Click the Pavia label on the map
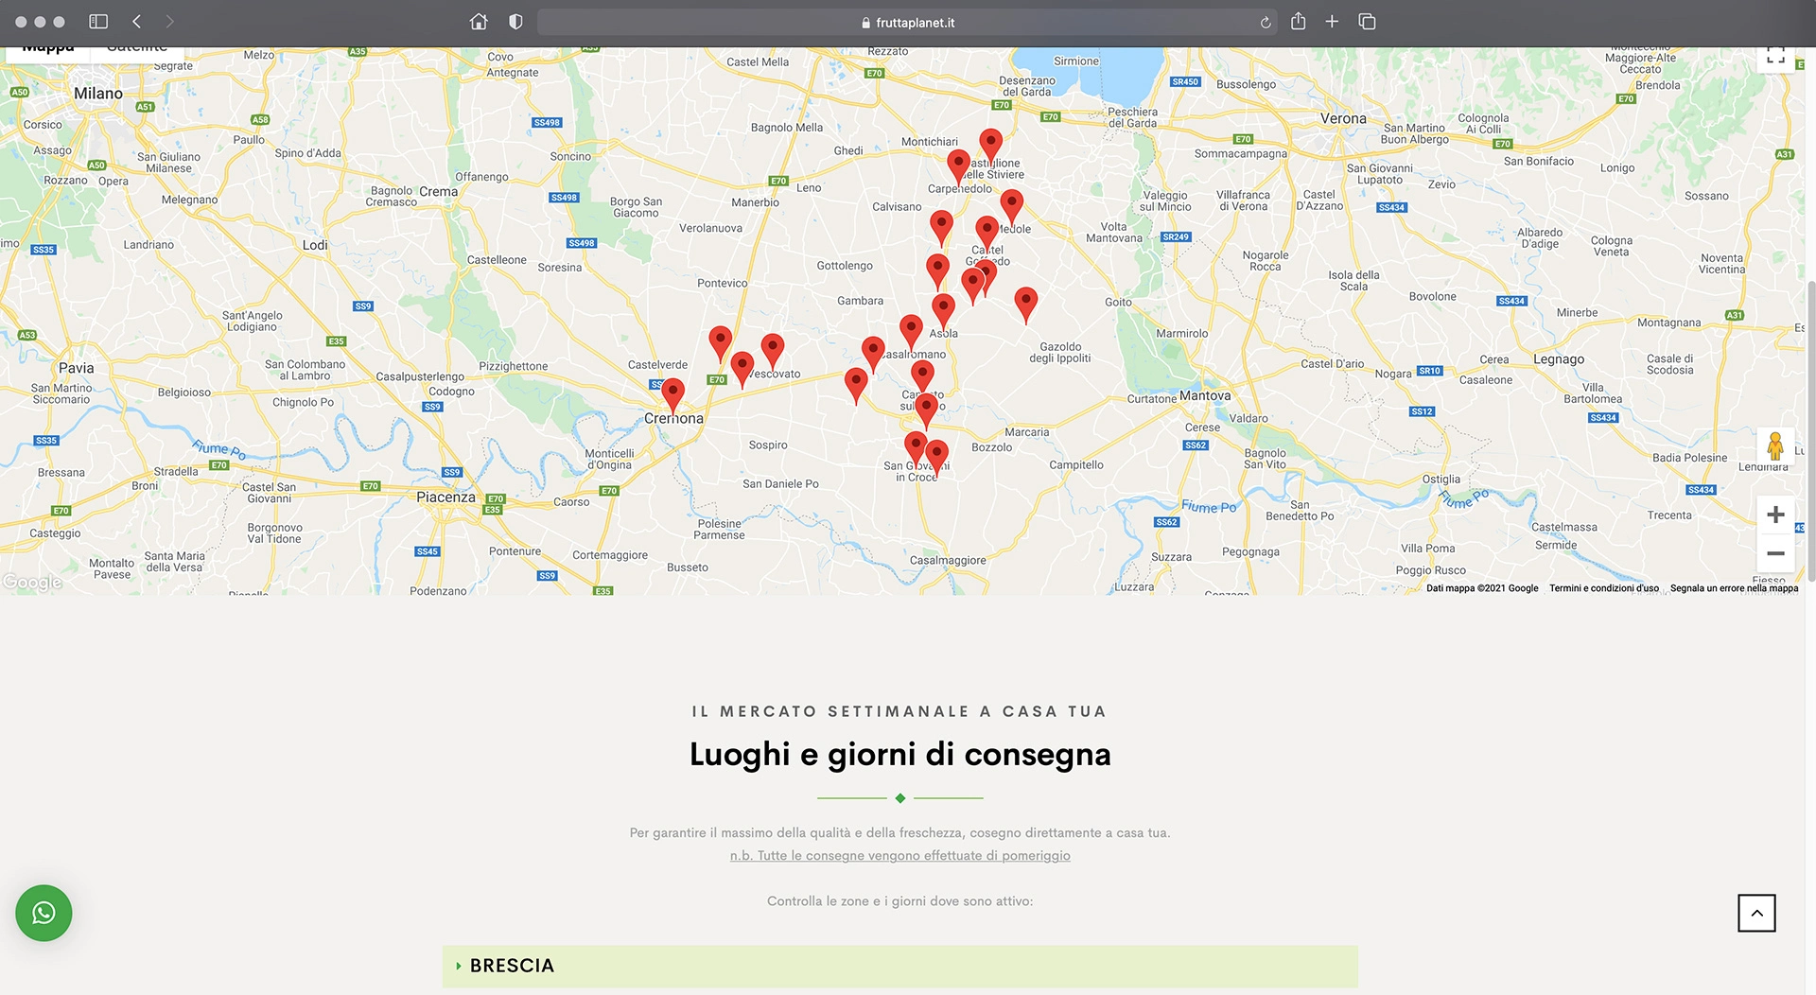 point(76,368)
